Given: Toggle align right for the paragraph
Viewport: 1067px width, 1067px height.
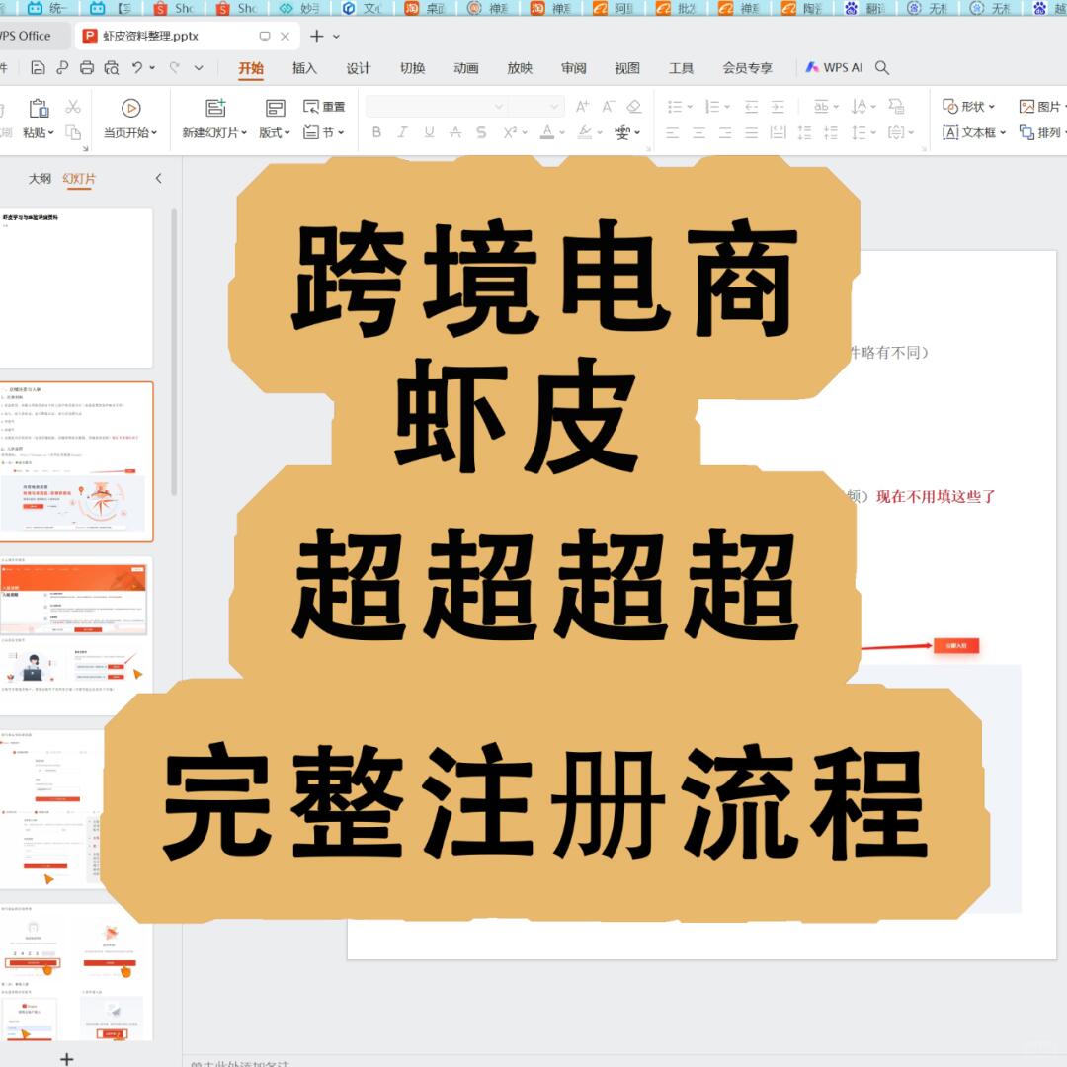Looking at the screenshot, I should [725, 132].
